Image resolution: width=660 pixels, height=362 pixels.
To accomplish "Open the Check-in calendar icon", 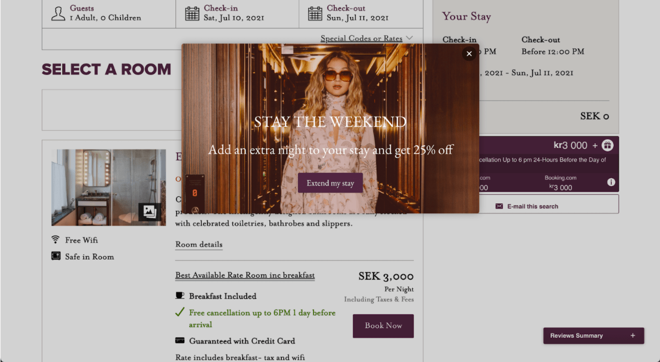I will pos(192,14).
